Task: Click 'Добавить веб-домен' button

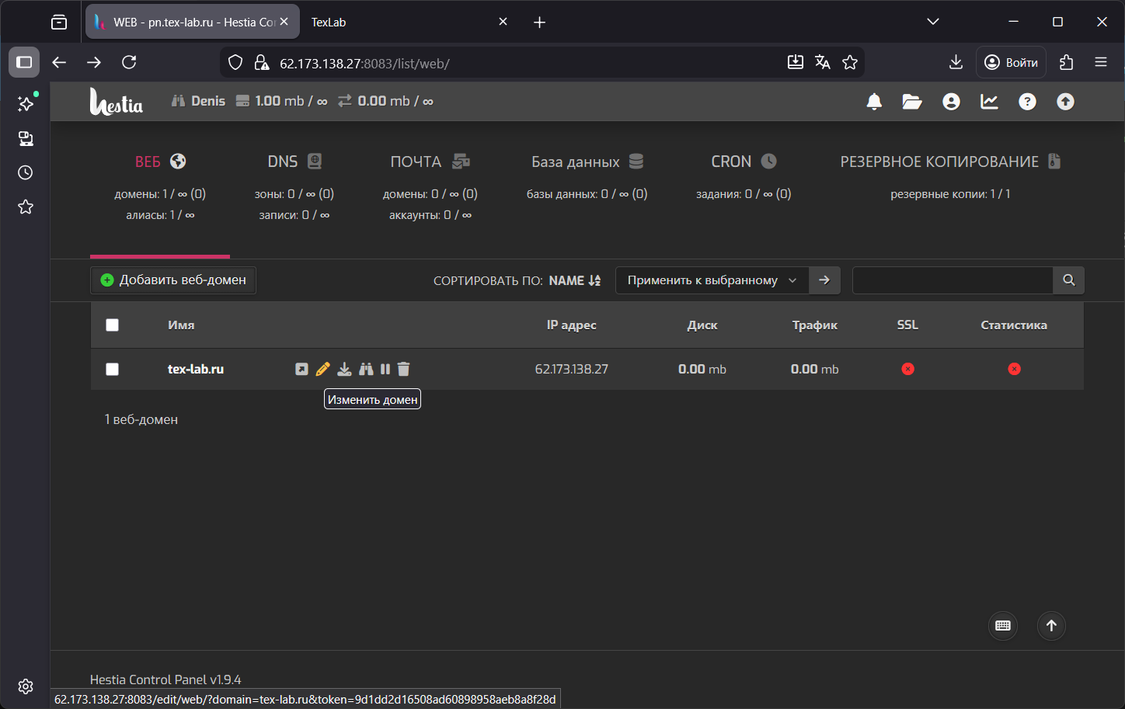Action: tap(173, 280)
